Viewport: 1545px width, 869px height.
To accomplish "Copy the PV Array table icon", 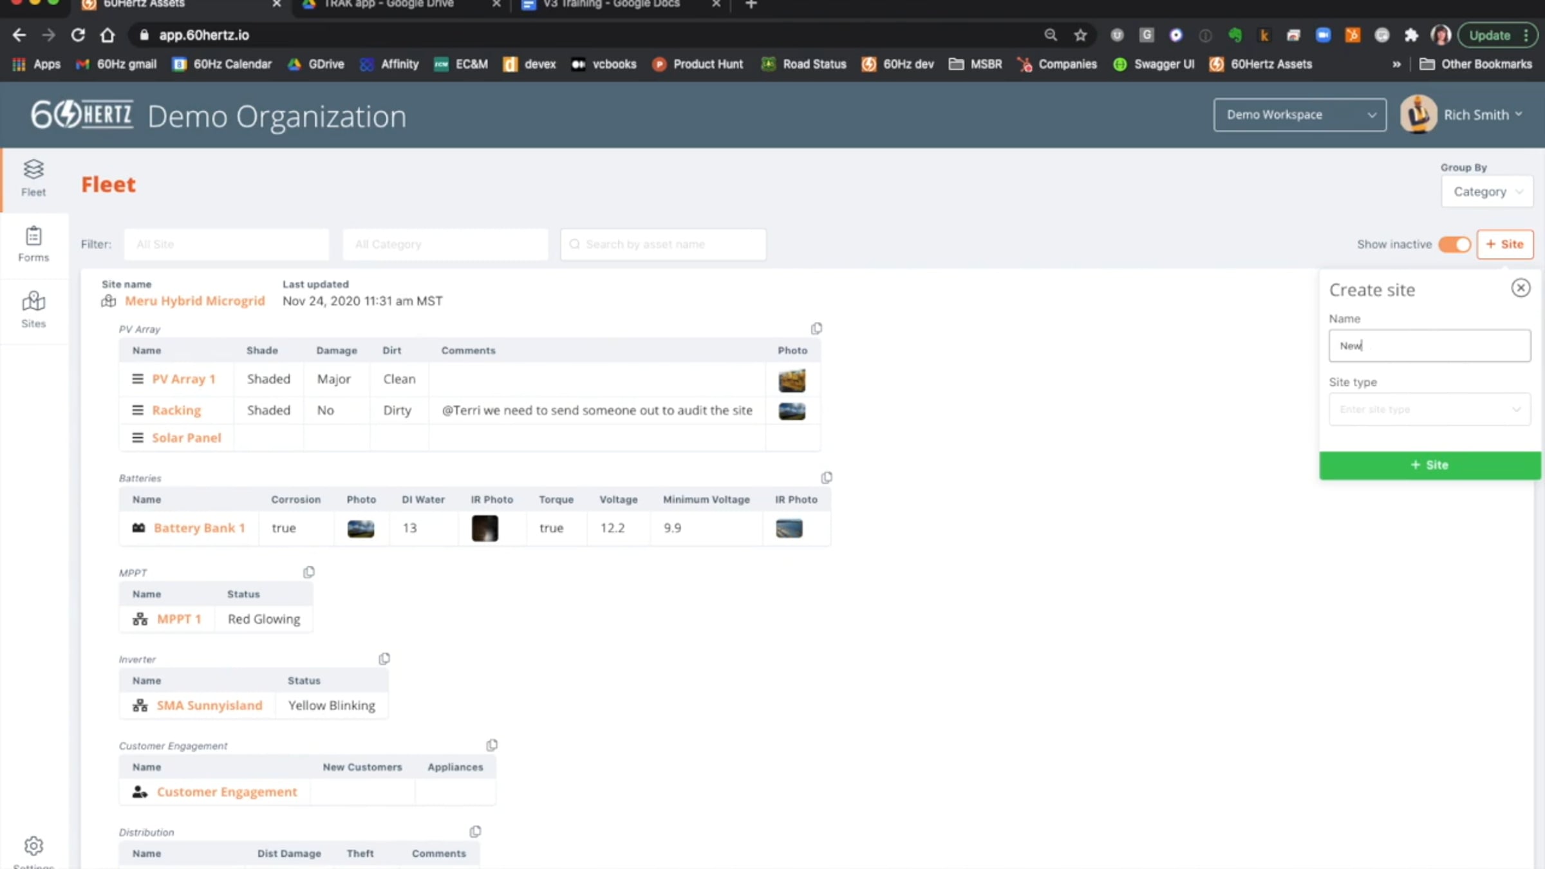I will click(816, 329).
